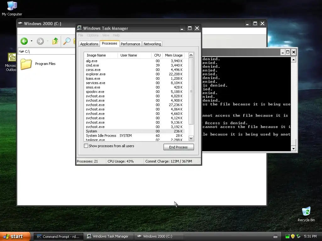This screenshot has width=322, height=241.
Task: Select the services.exe process row
Action: pyautogui.click(x=135, y=83)
